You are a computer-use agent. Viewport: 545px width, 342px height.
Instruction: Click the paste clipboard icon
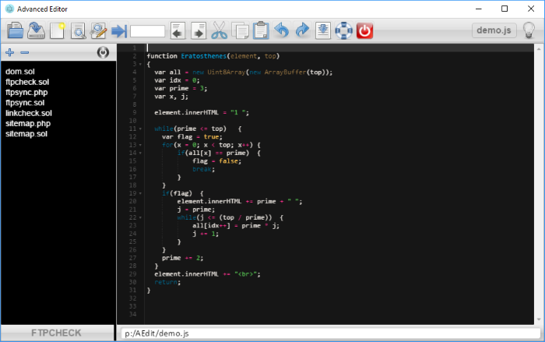coord(261,31)
